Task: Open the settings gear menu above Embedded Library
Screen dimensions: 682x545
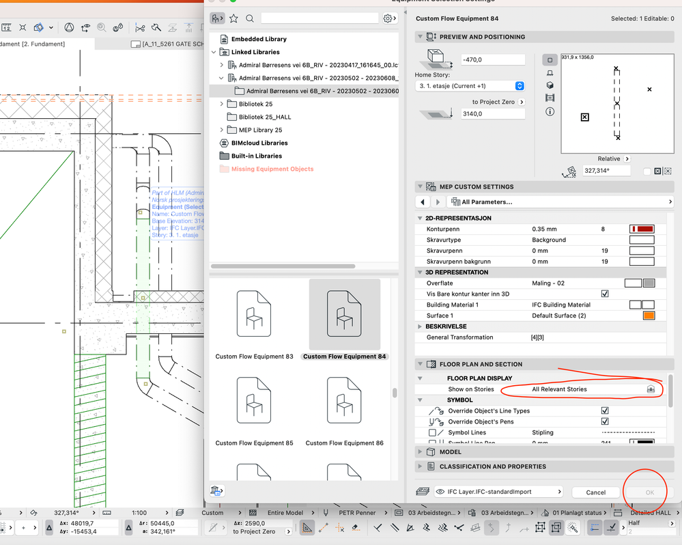Action: coord(387,18)
